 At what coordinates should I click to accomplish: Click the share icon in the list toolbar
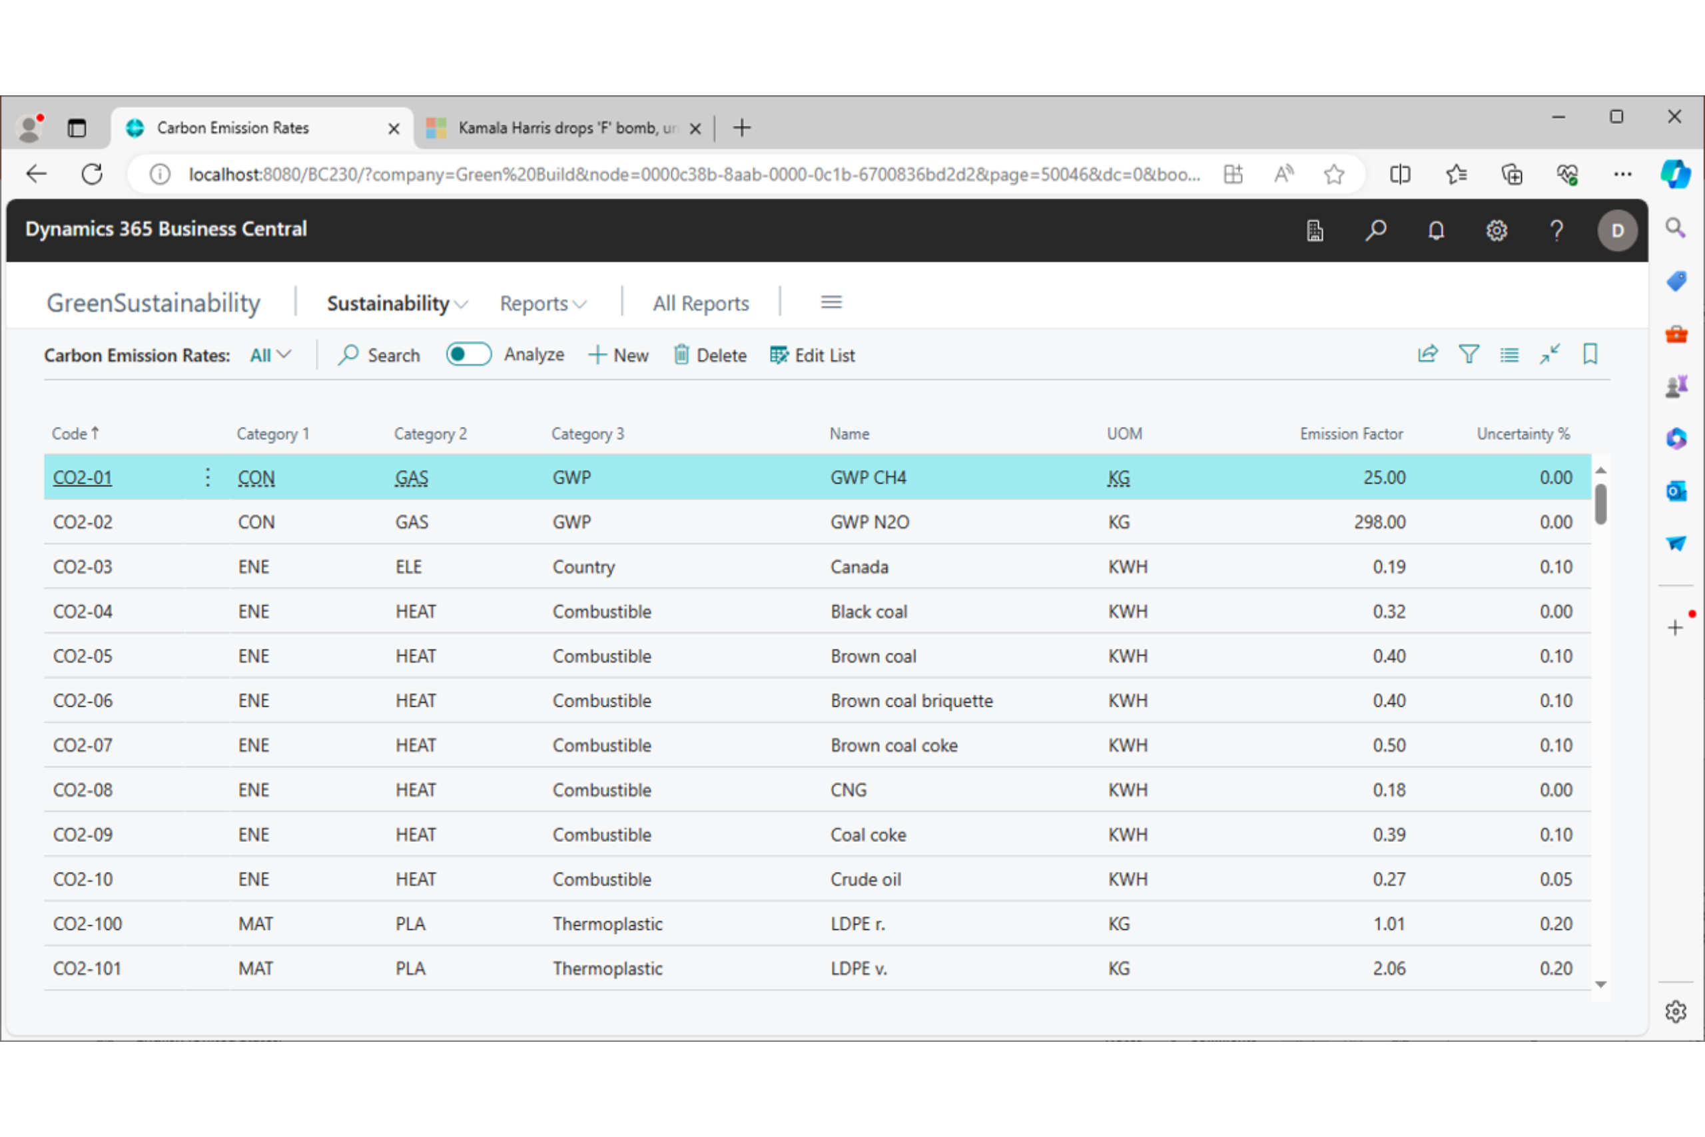pyautogui.click(x=1427, y=354)
